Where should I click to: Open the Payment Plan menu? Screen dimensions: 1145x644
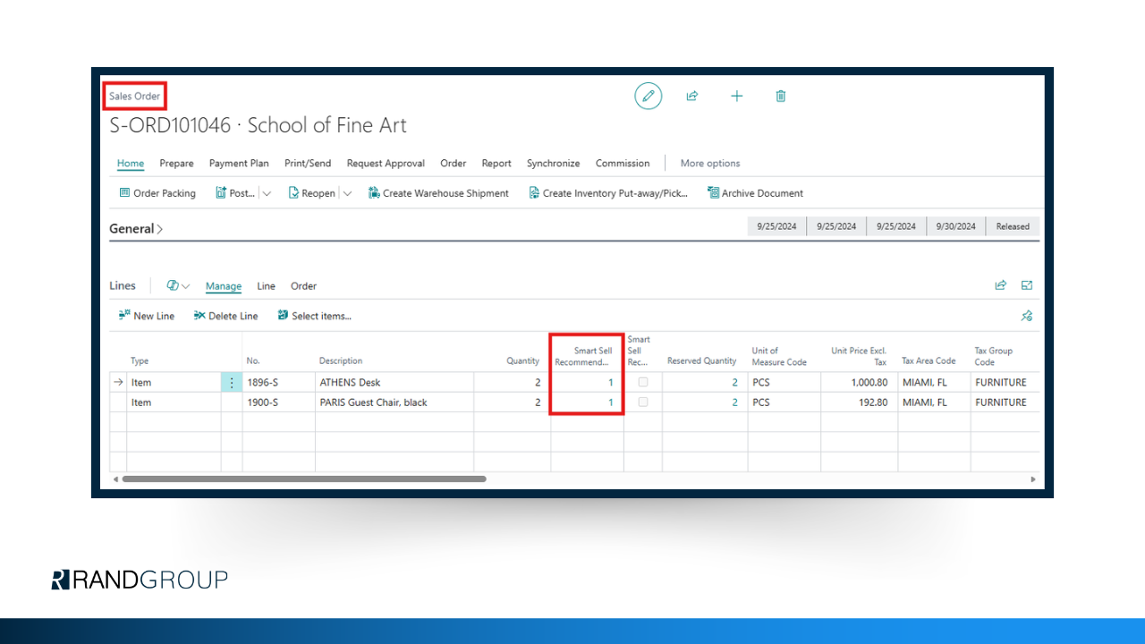click(239, 164)
